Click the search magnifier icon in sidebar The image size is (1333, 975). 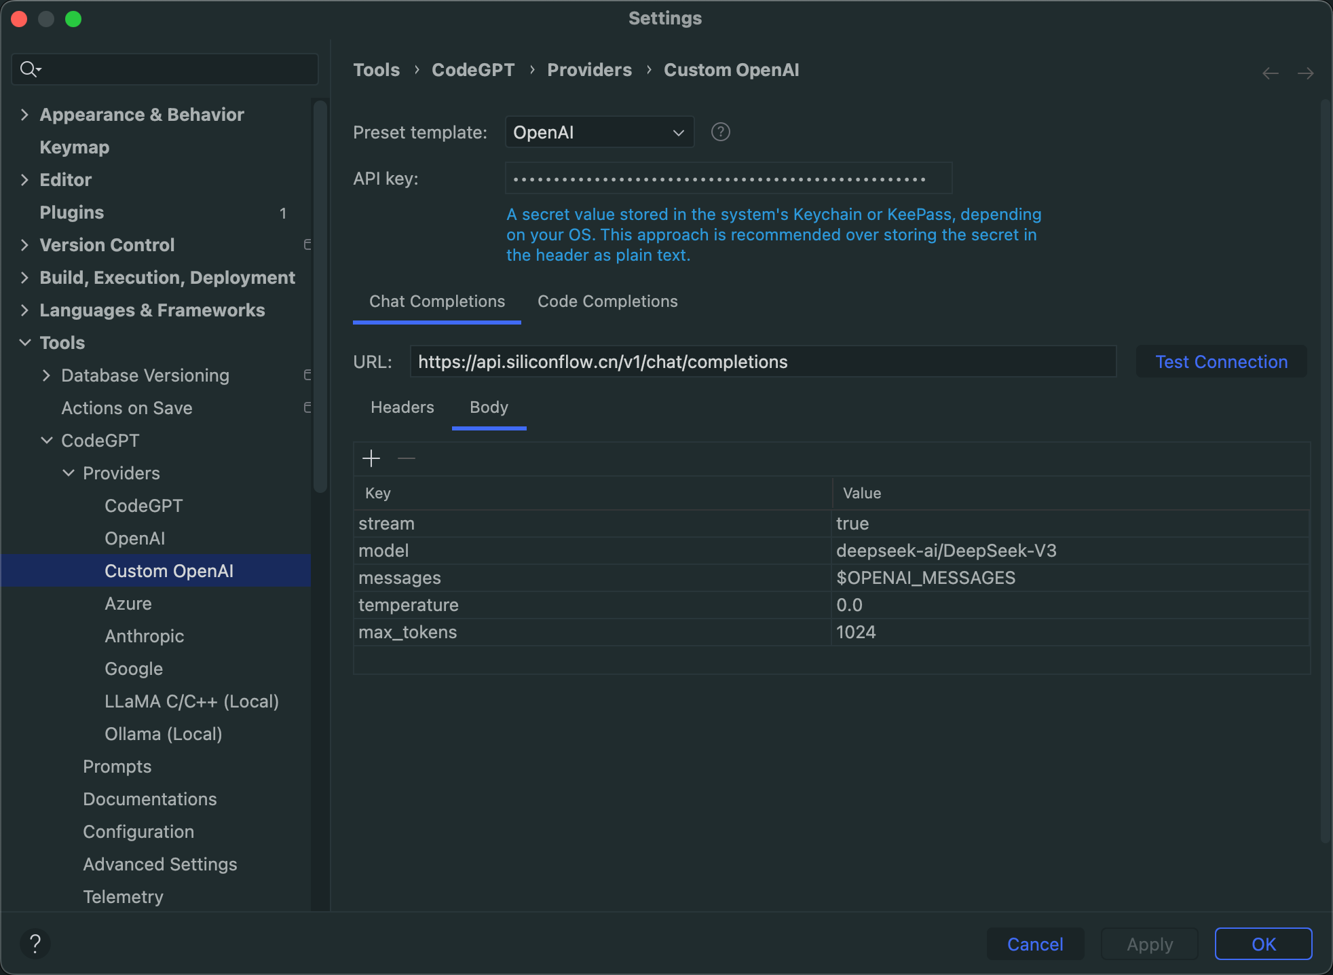[29, 69]
